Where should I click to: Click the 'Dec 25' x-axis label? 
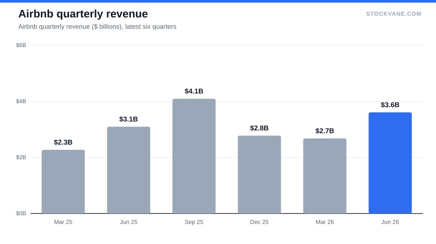click(x=259, y=222)
